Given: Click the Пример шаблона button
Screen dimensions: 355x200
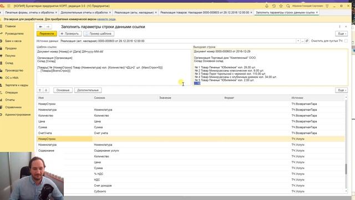Looking at the screenshot, I should click(x=99, y=33).
